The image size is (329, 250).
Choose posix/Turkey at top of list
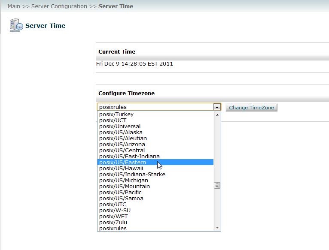(x=155, y=114)
